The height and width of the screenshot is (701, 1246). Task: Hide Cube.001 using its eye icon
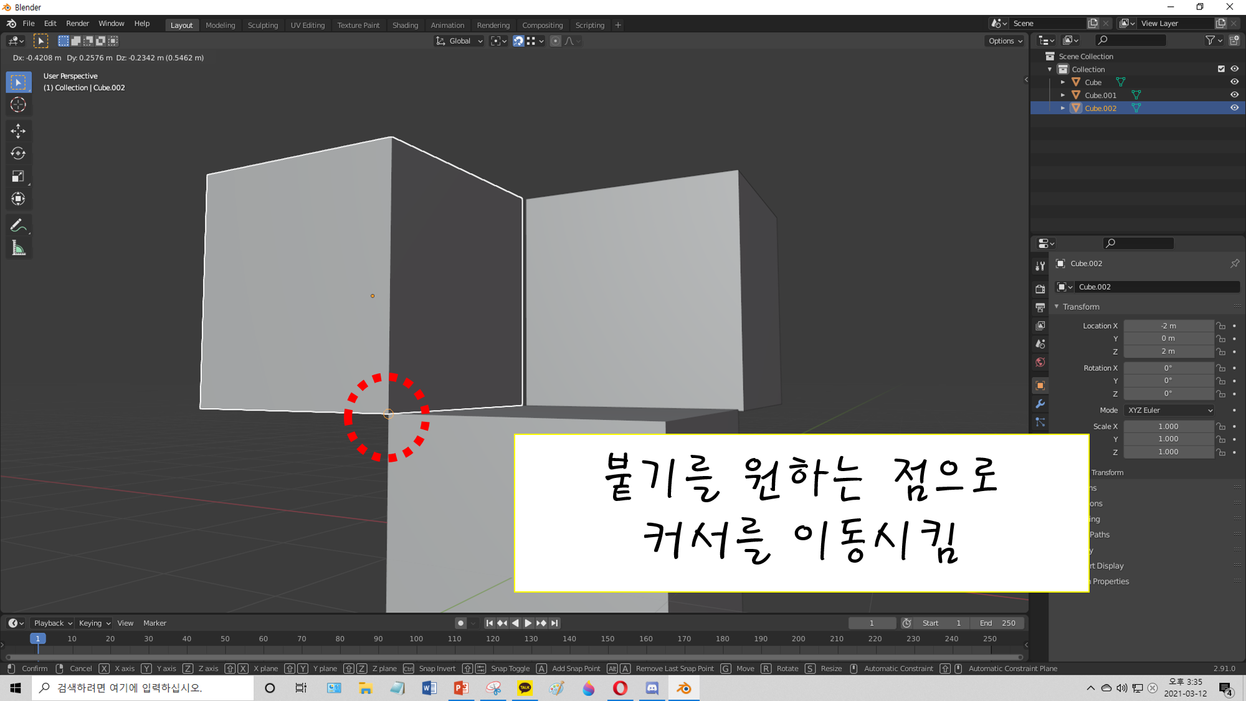tap(1234, 95)
